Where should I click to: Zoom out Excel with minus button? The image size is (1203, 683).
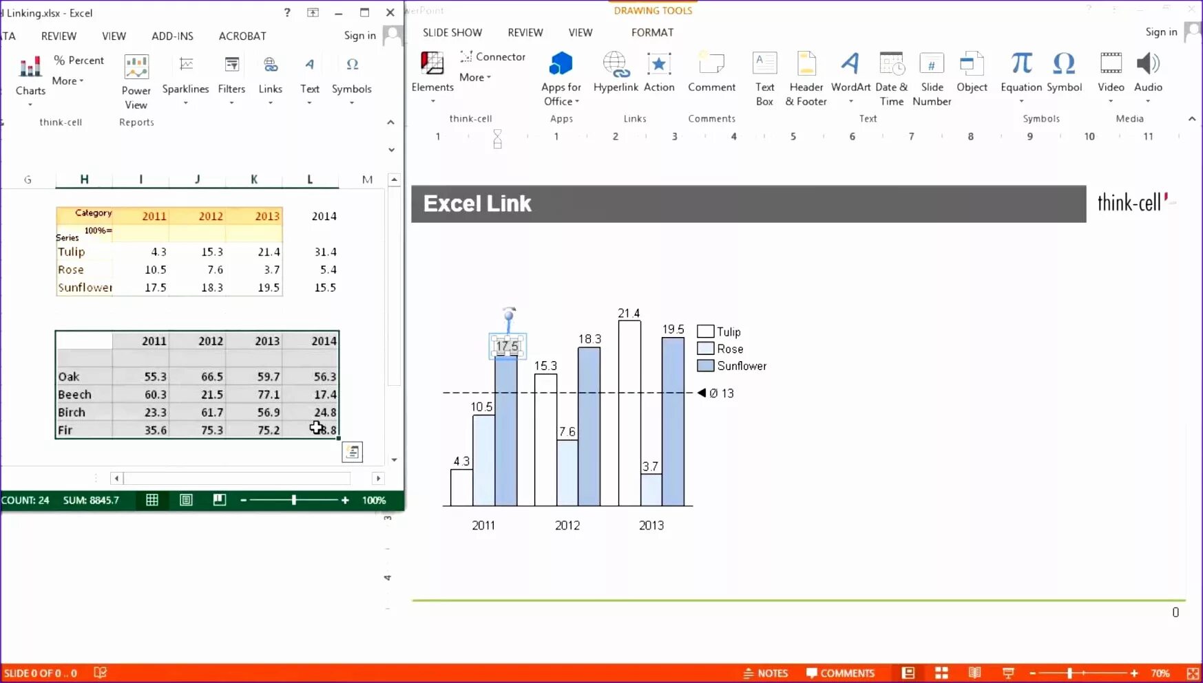click(243, 500)
